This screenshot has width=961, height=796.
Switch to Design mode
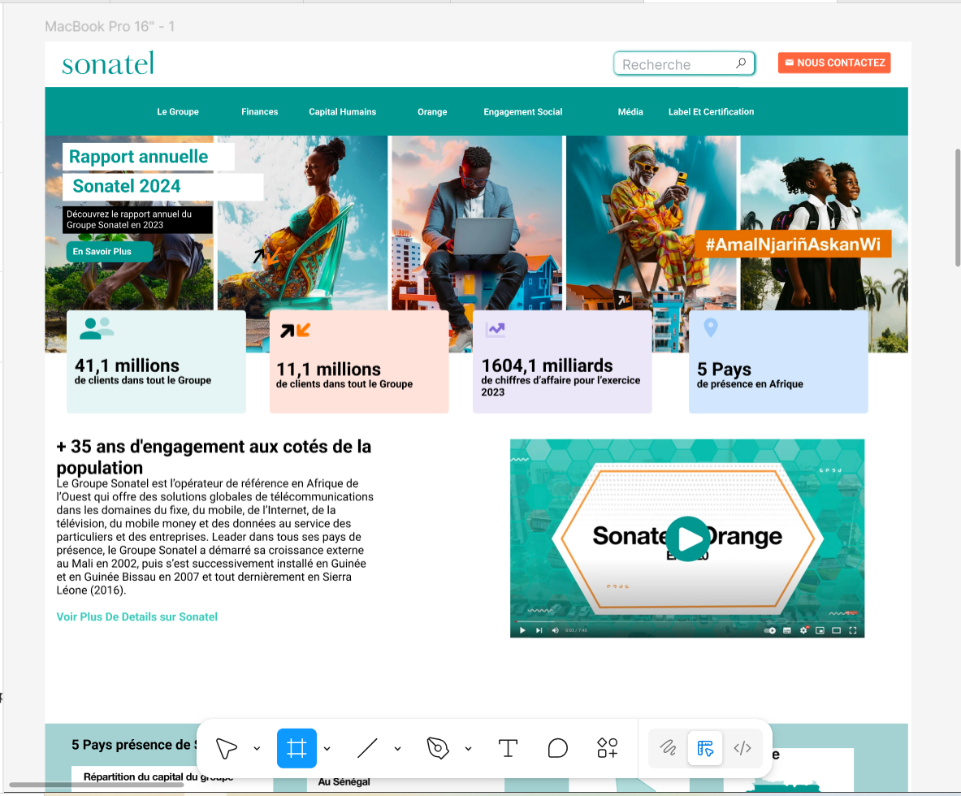tap(705, 747)
